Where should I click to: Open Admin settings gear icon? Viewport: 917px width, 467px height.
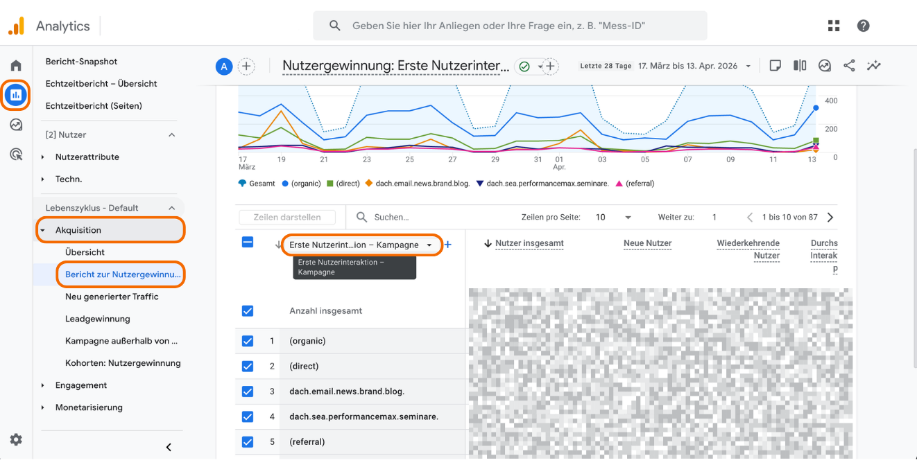click(16, 439)
